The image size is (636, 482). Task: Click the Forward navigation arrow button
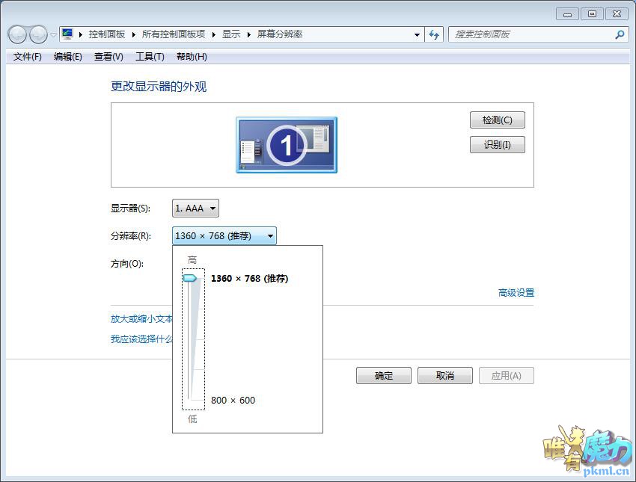pos(37,34)
